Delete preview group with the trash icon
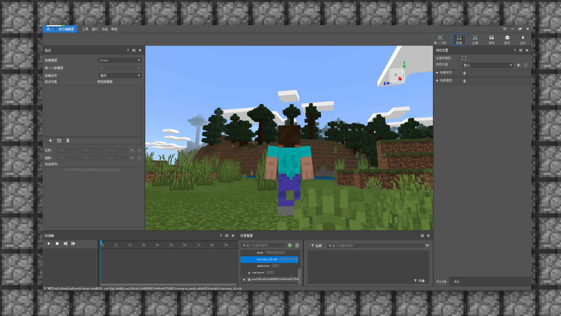The image size is (561, 316). pyautogui.click(x=526, y=65)
